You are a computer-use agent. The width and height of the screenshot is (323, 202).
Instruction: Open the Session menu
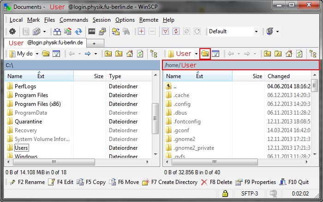click(x=102, y=20)
